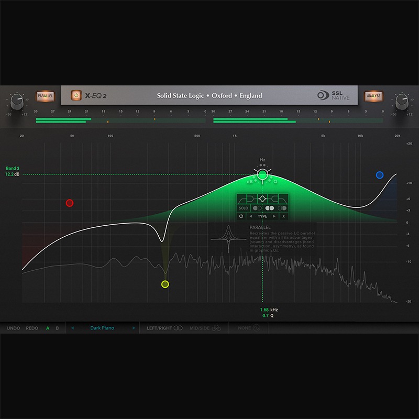The image size is (419, 419).
Task: Click REDO in bottom bar
Action: click(32, 328)
